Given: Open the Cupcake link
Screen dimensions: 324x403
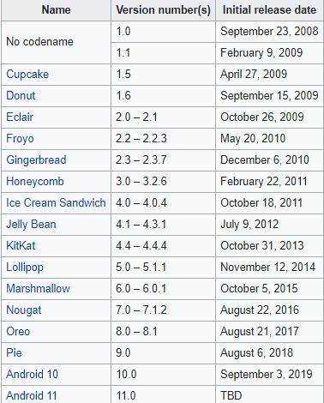Looking at the screenshot, I should pos(27,75).
